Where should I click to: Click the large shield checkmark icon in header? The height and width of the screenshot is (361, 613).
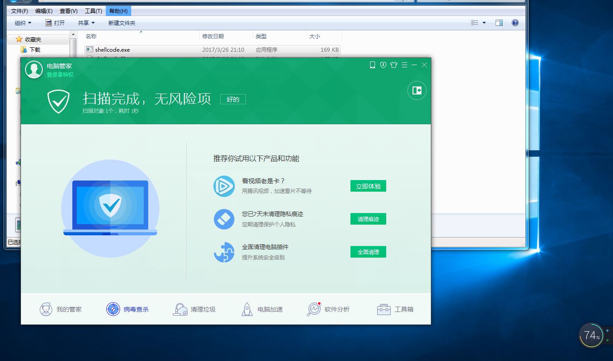(x=59, y=102)
